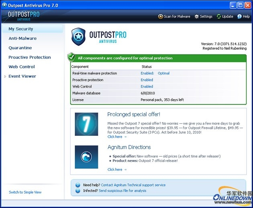Click the green checkmark shield status icon
This screenshot has width=253, height=208.
coord(71,57)
